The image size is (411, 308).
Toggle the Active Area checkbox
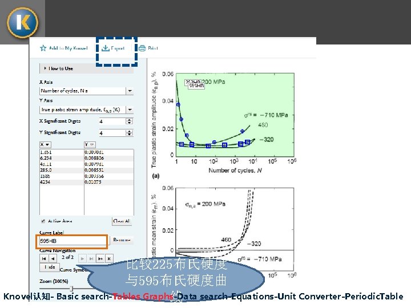coord(43,221)
